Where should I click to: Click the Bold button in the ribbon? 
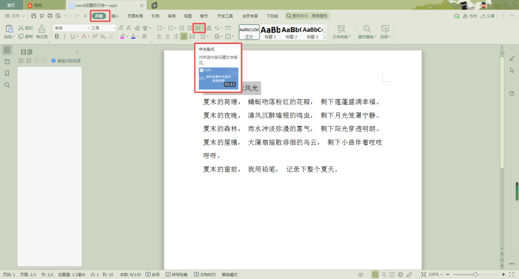57,37
